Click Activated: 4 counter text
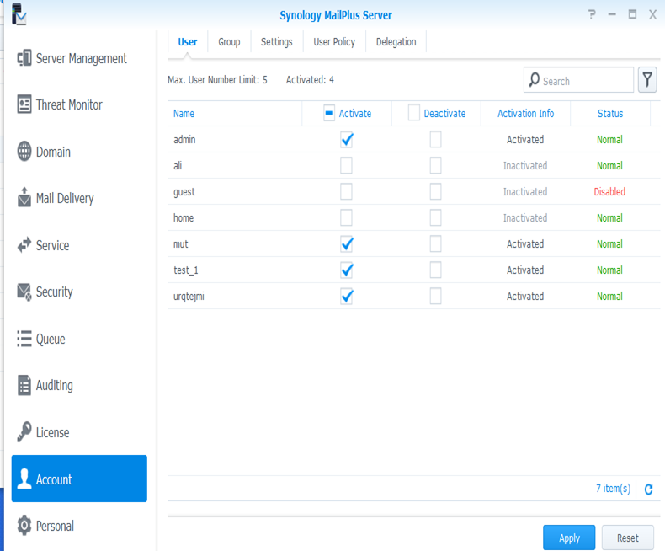Viewport: 665px width, 551px height. click(310, 80)
